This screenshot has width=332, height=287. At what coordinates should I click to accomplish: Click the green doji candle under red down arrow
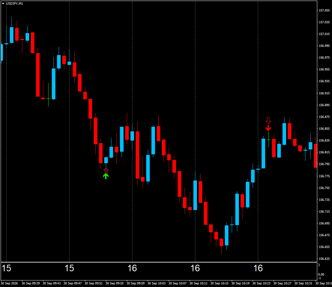268,140
